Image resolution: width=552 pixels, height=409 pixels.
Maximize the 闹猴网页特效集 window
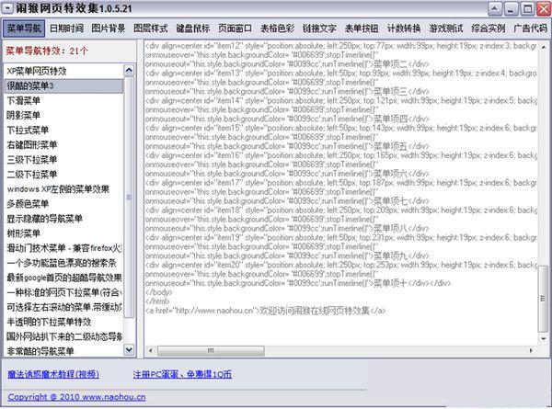click(x=527, y=9)
